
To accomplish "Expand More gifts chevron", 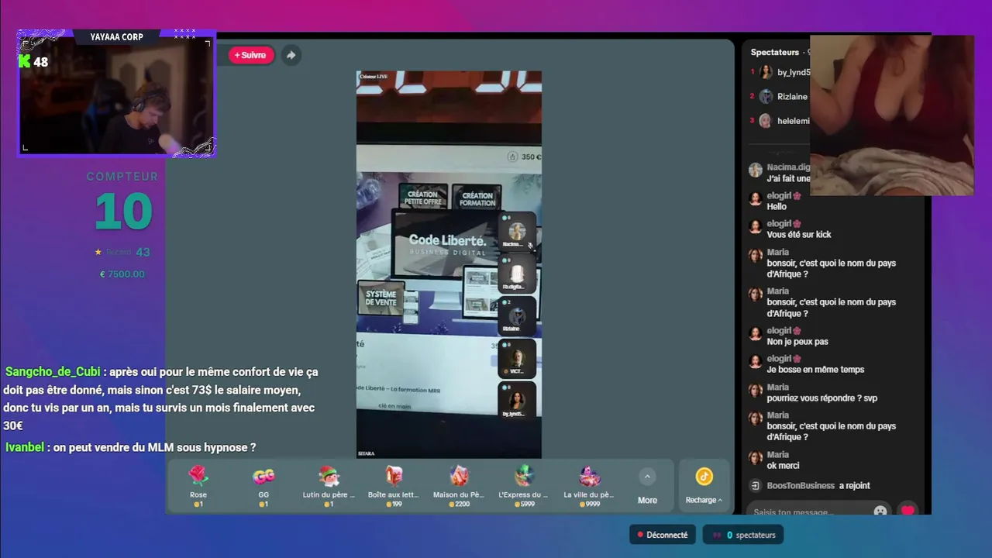I will 647,477.
